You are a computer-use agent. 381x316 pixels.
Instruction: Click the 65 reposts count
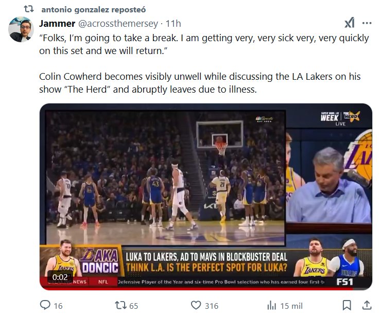[x=133, y=306]
